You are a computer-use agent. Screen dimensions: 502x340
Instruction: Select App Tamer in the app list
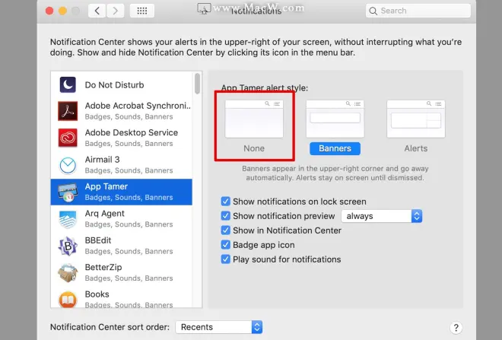[x=122, y=192]
